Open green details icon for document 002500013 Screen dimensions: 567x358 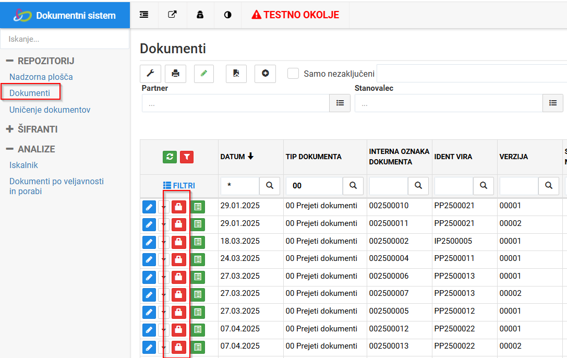198,348
